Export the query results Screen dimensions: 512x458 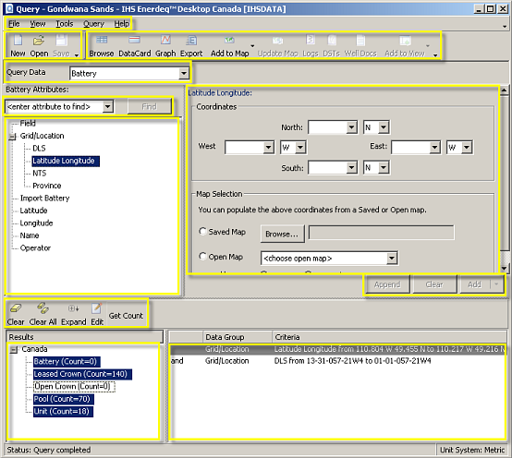coord(191,45)
